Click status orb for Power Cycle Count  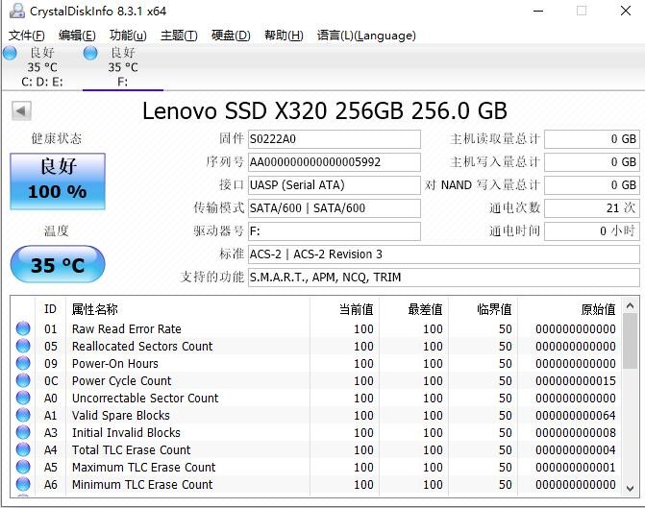[23, 380]
